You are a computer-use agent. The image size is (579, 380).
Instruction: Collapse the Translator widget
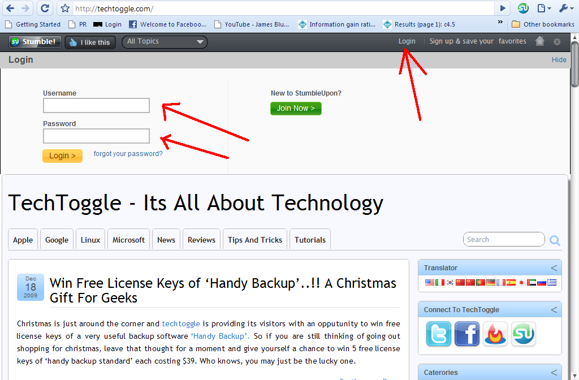pos(554,268)
